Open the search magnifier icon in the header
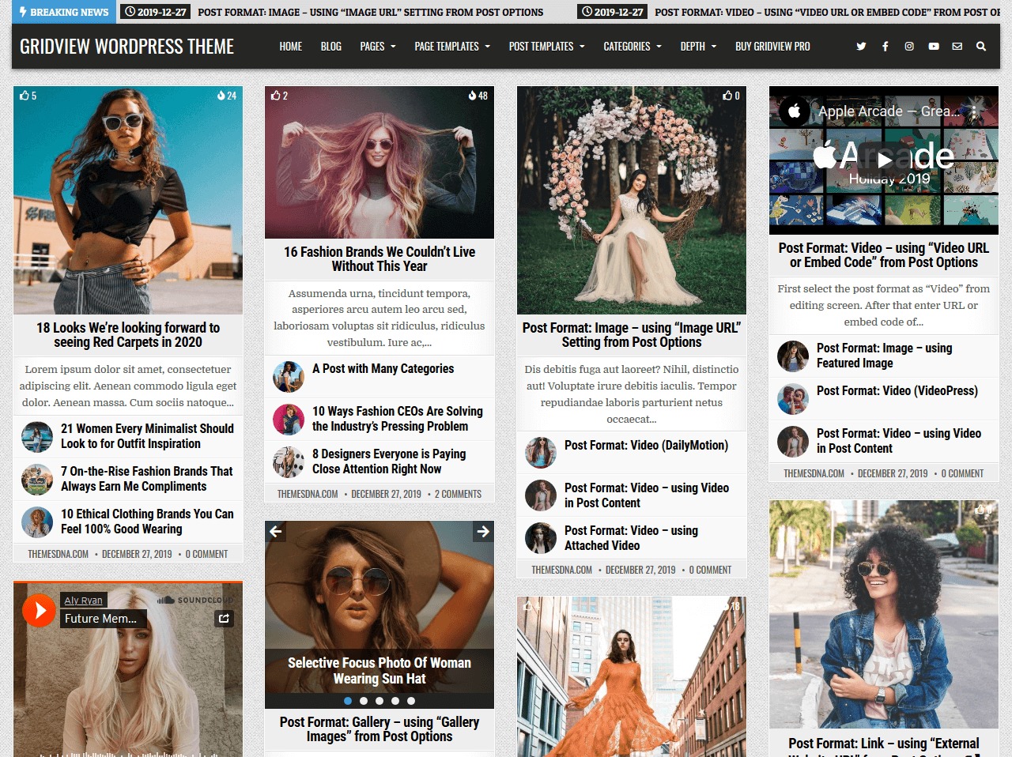 click(981, 47)
